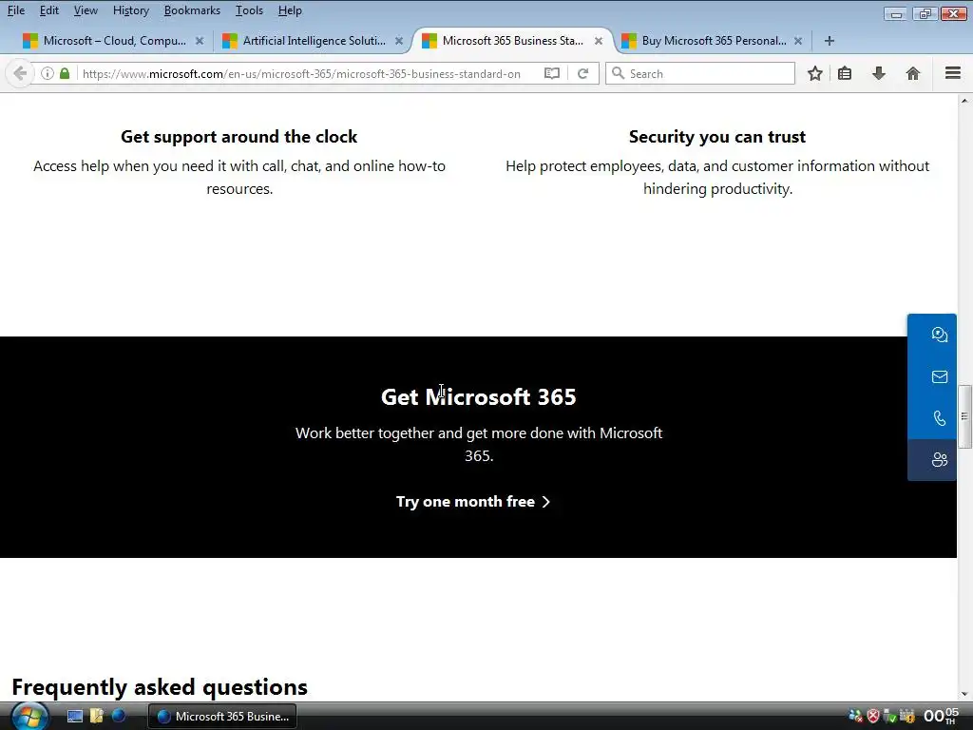The width and height of the screenshot is (973, 730).
Task: Click the green secure connection padlock
Action: pos(65,73)
